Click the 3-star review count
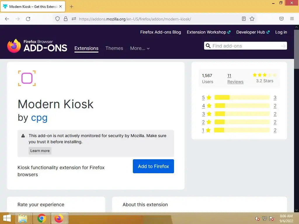The width and height of the screenshot is (299, 224). point(275,114)
